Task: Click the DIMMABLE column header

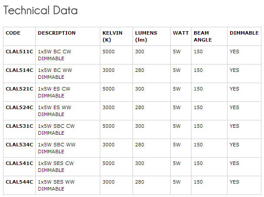Action: click(x=244, y=33)
